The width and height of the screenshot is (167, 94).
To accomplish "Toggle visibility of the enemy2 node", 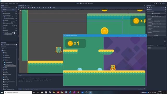I will tap(16, 34).
